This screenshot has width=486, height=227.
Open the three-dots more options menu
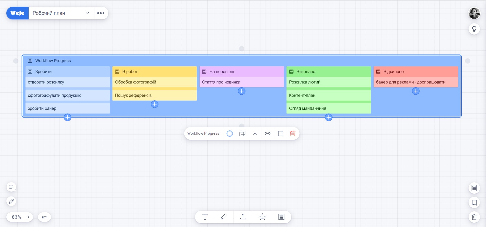101,13
